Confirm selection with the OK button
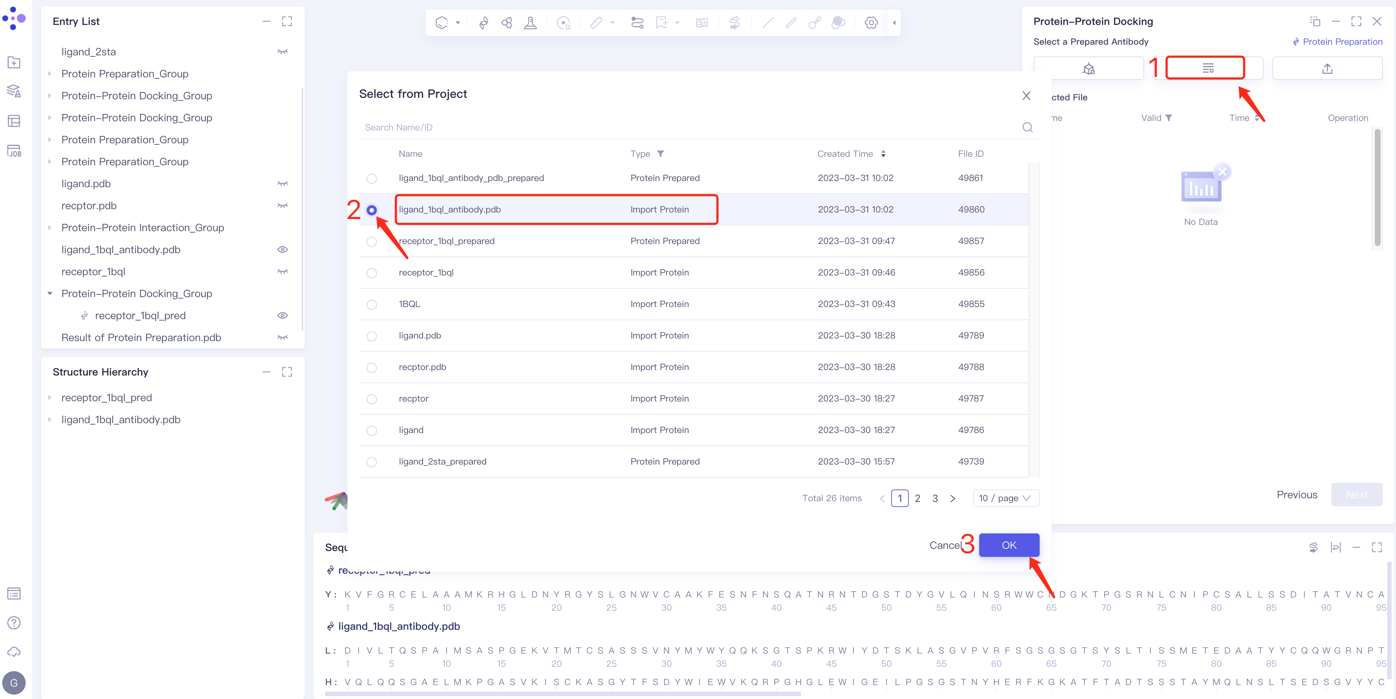The height and width of the screenshot is (699, 1396). tap(1009, 545)
